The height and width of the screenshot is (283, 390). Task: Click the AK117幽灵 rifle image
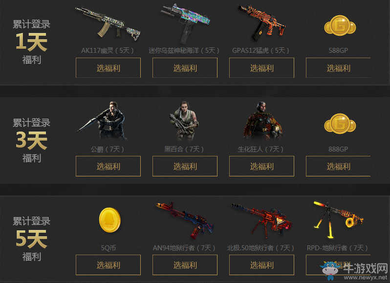[108, 24]
